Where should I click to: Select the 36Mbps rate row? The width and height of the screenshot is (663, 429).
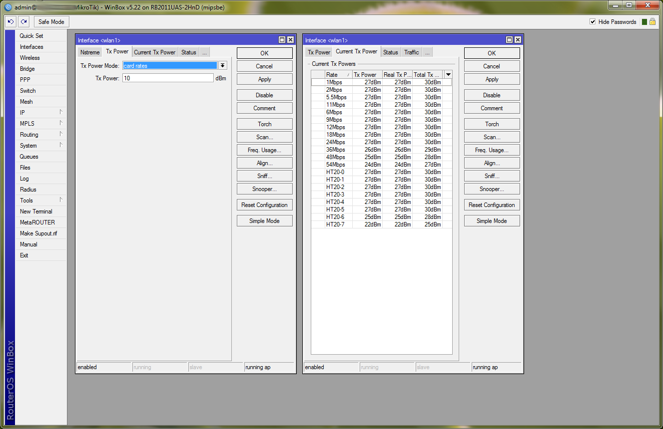tap(382, 150)
